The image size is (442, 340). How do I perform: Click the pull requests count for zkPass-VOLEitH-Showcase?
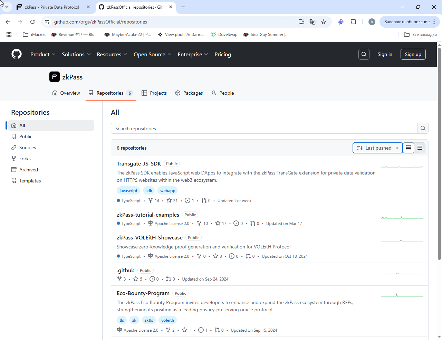pos(250,256)
